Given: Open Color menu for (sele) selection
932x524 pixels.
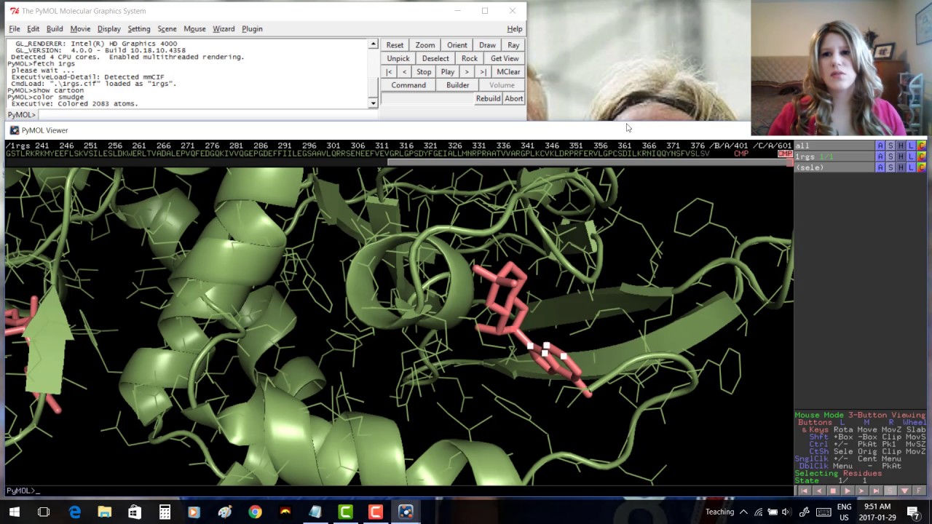Looking at the screenshot, I should (x=921, y=167).
